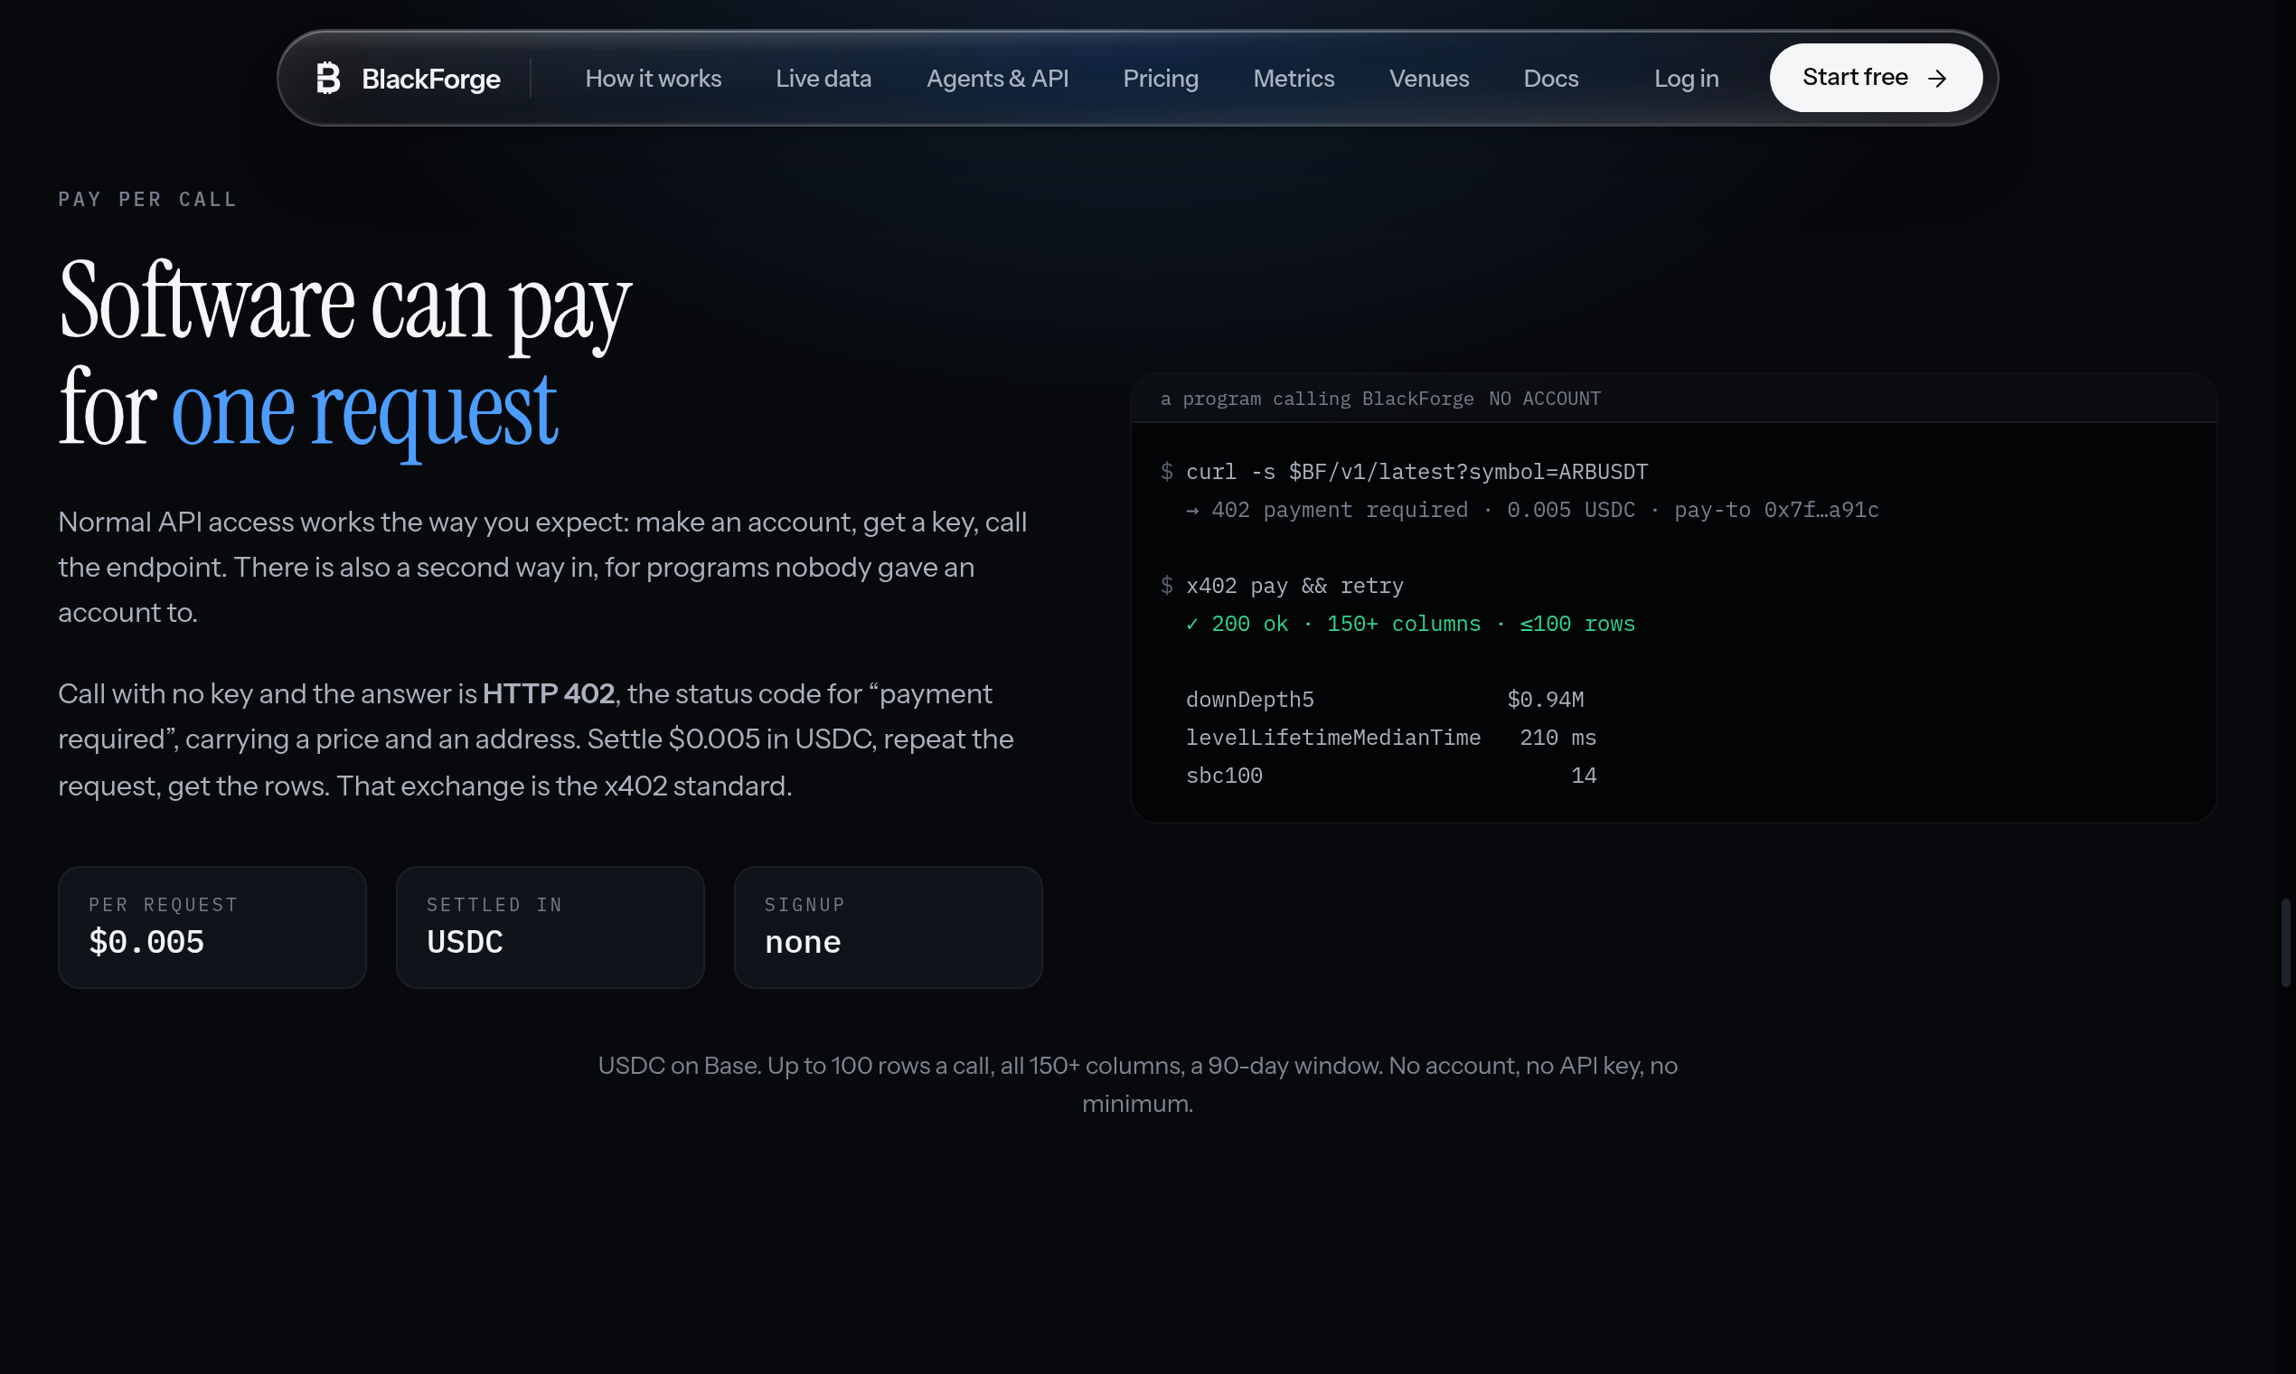
Task: Visit the Venues page
Action: click(1428, 79)
